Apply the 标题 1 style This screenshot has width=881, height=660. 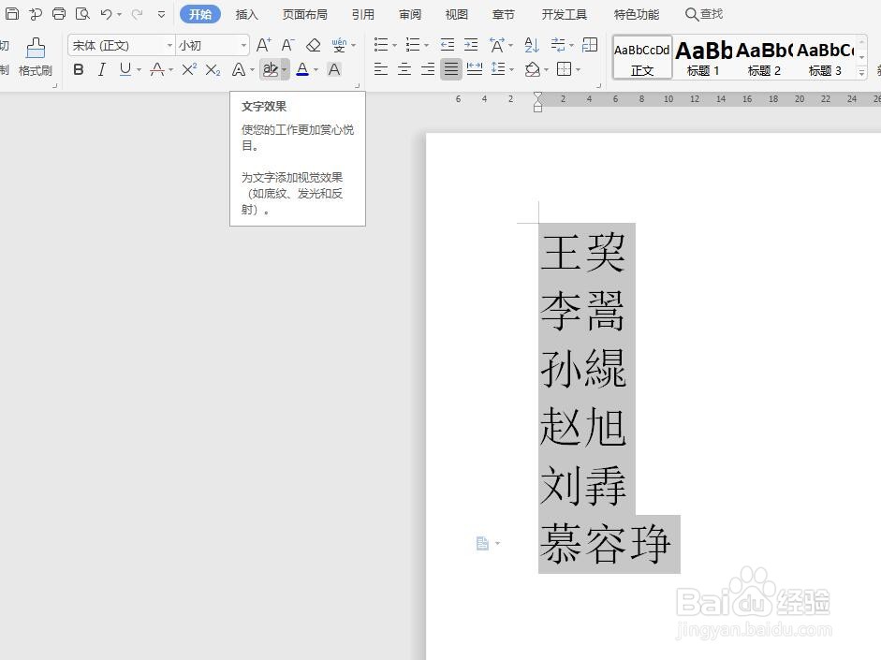point(702,56)
